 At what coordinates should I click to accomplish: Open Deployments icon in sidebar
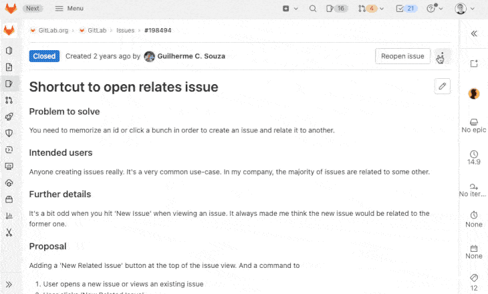9,150
